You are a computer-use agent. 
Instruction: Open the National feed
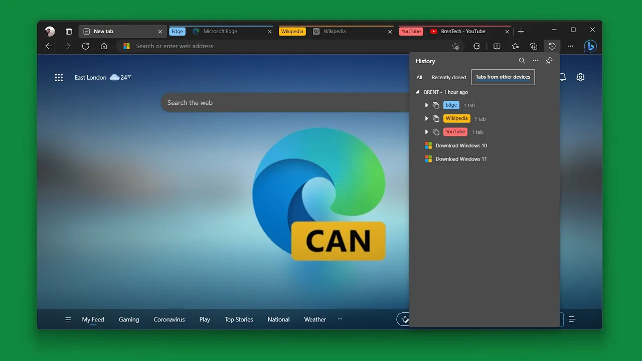(278, 319)
